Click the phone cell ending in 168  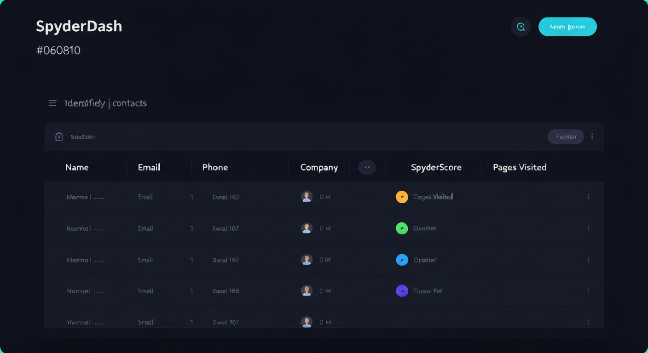click(226, 291)
